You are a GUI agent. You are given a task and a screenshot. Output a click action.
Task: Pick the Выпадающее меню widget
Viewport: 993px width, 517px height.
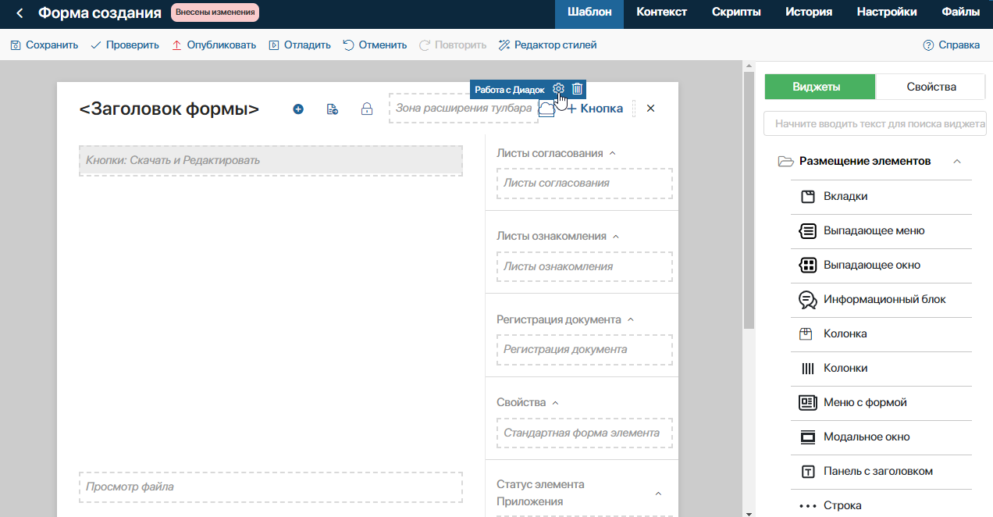(x=881, y=231)
